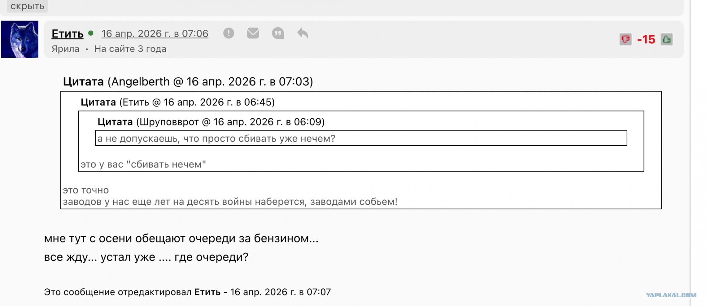Screen dimensions: 706x306
Task: Click the edited-by Етить name in footer
Action: coord(207,292)
